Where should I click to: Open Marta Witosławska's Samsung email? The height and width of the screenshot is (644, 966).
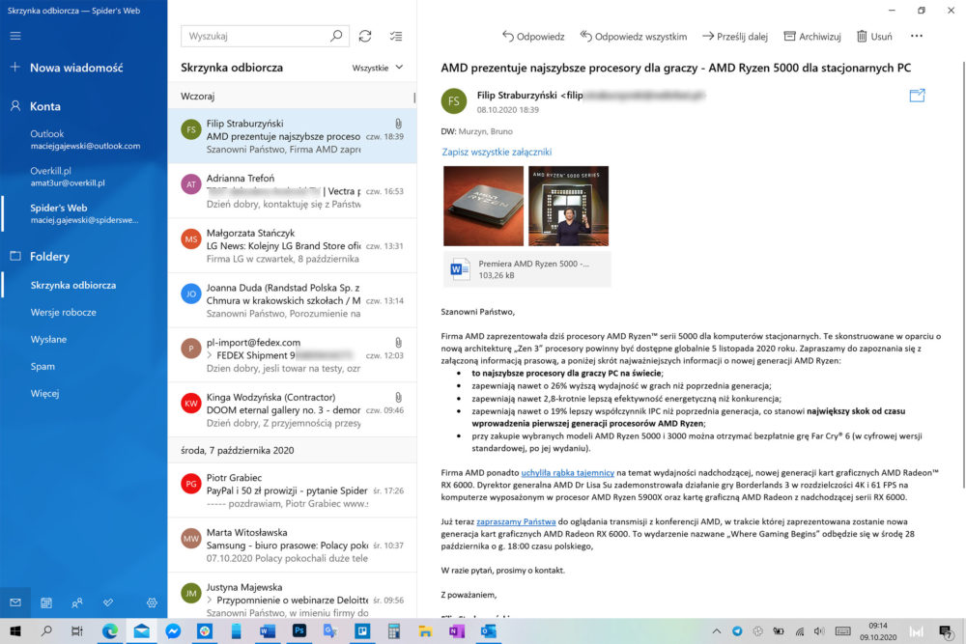point(292,546)
